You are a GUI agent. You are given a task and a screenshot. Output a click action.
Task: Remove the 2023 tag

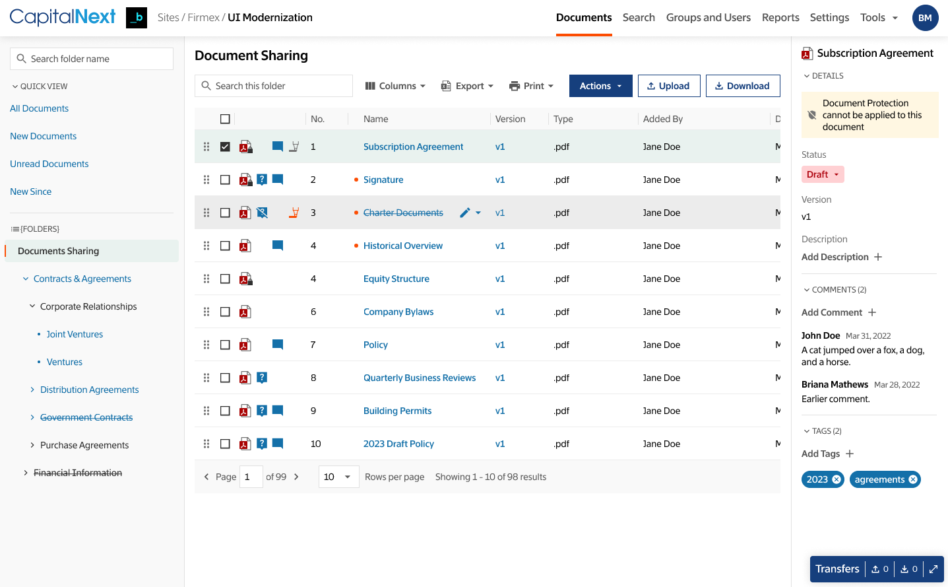point(837,479)
